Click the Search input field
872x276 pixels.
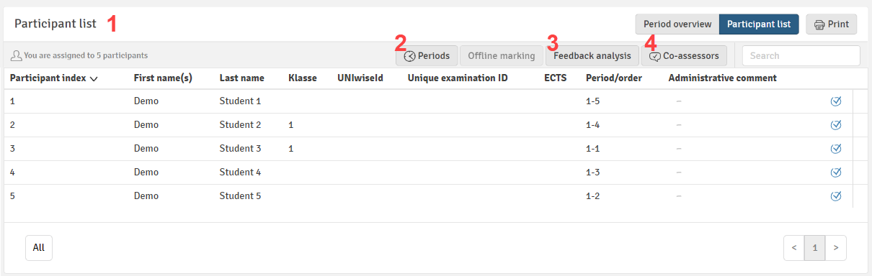tap(801, 56)
